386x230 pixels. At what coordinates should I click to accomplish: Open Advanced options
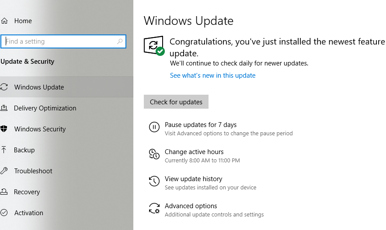click(191, 206)
